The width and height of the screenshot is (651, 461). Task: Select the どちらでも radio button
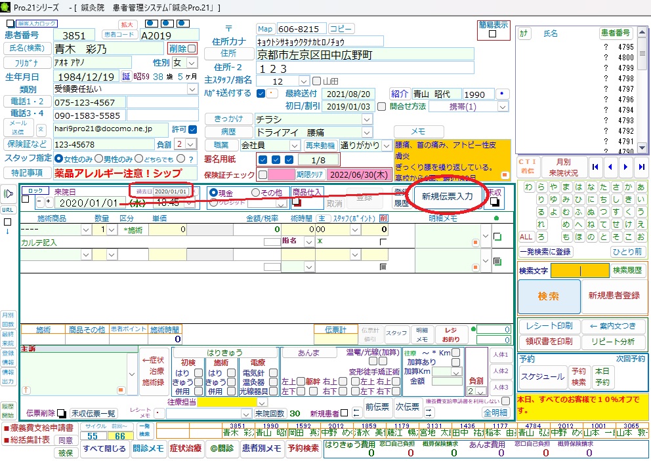pos(138,159)
